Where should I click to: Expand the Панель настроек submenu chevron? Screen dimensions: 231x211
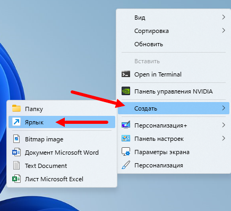[x=224, y=138]
